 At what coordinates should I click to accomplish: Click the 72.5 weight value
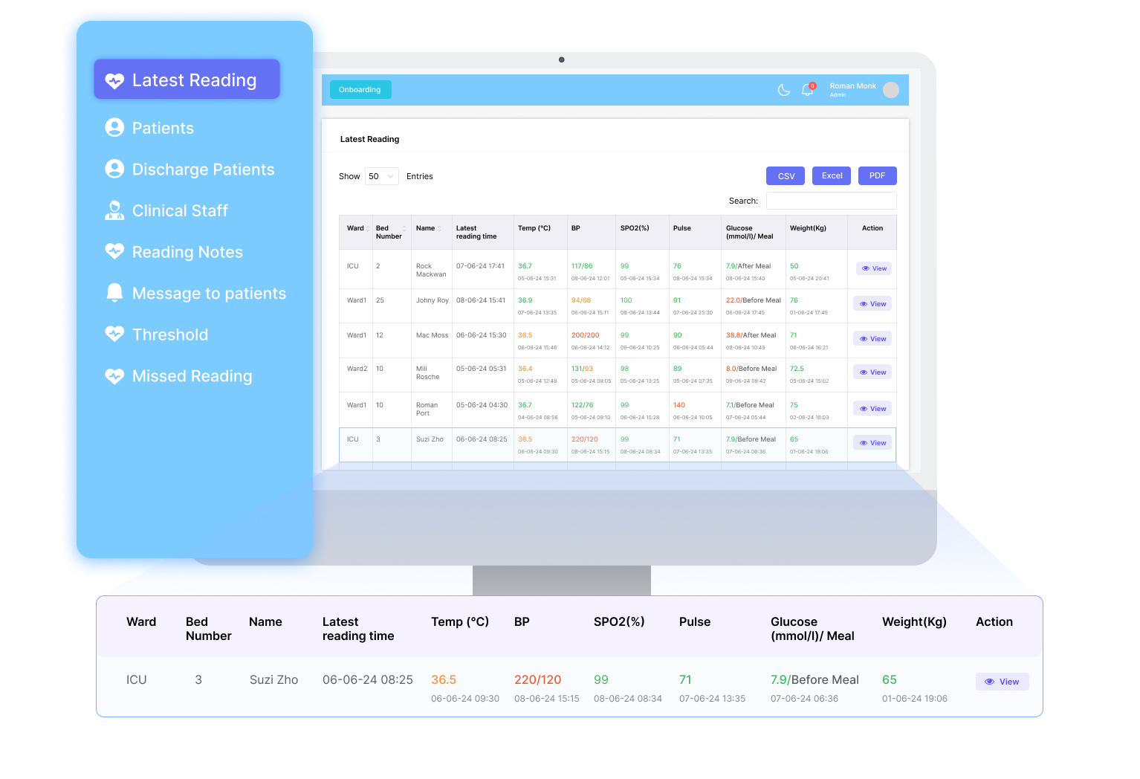(x=797, y=369)
